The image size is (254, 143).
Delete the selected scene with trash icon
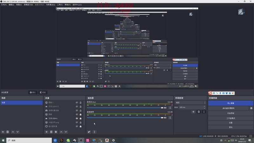point(8,132)
